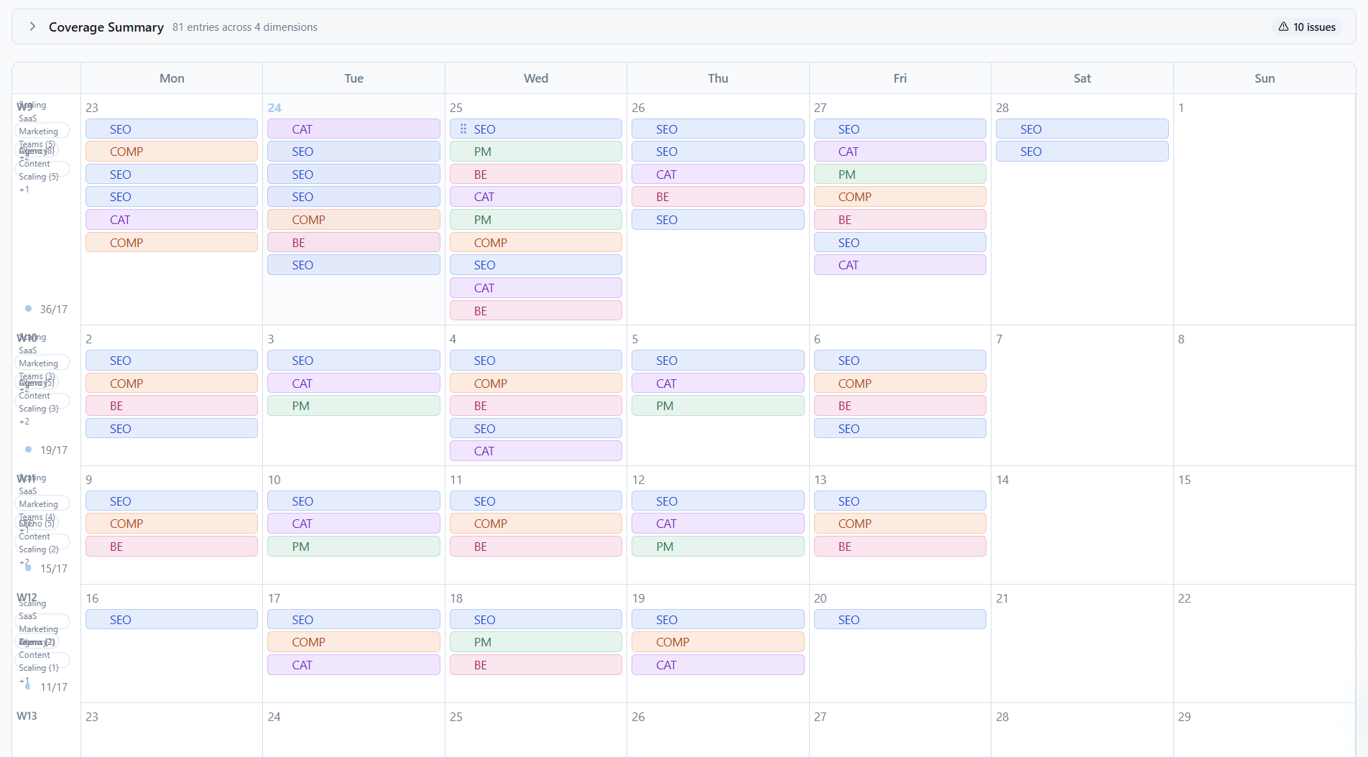1368x757 pixels.
Task: Select the "Teams (5)" tag in week W9
Action: [x=37, y=144]
